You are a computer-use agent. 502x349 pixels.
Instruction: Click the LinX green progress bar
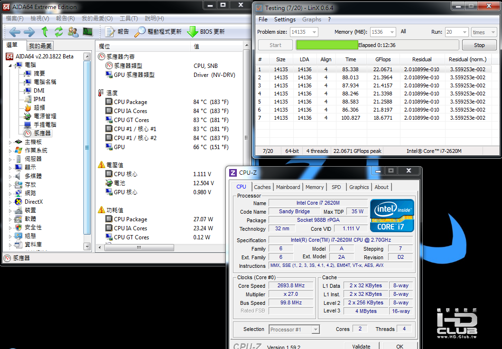point(327,45)
